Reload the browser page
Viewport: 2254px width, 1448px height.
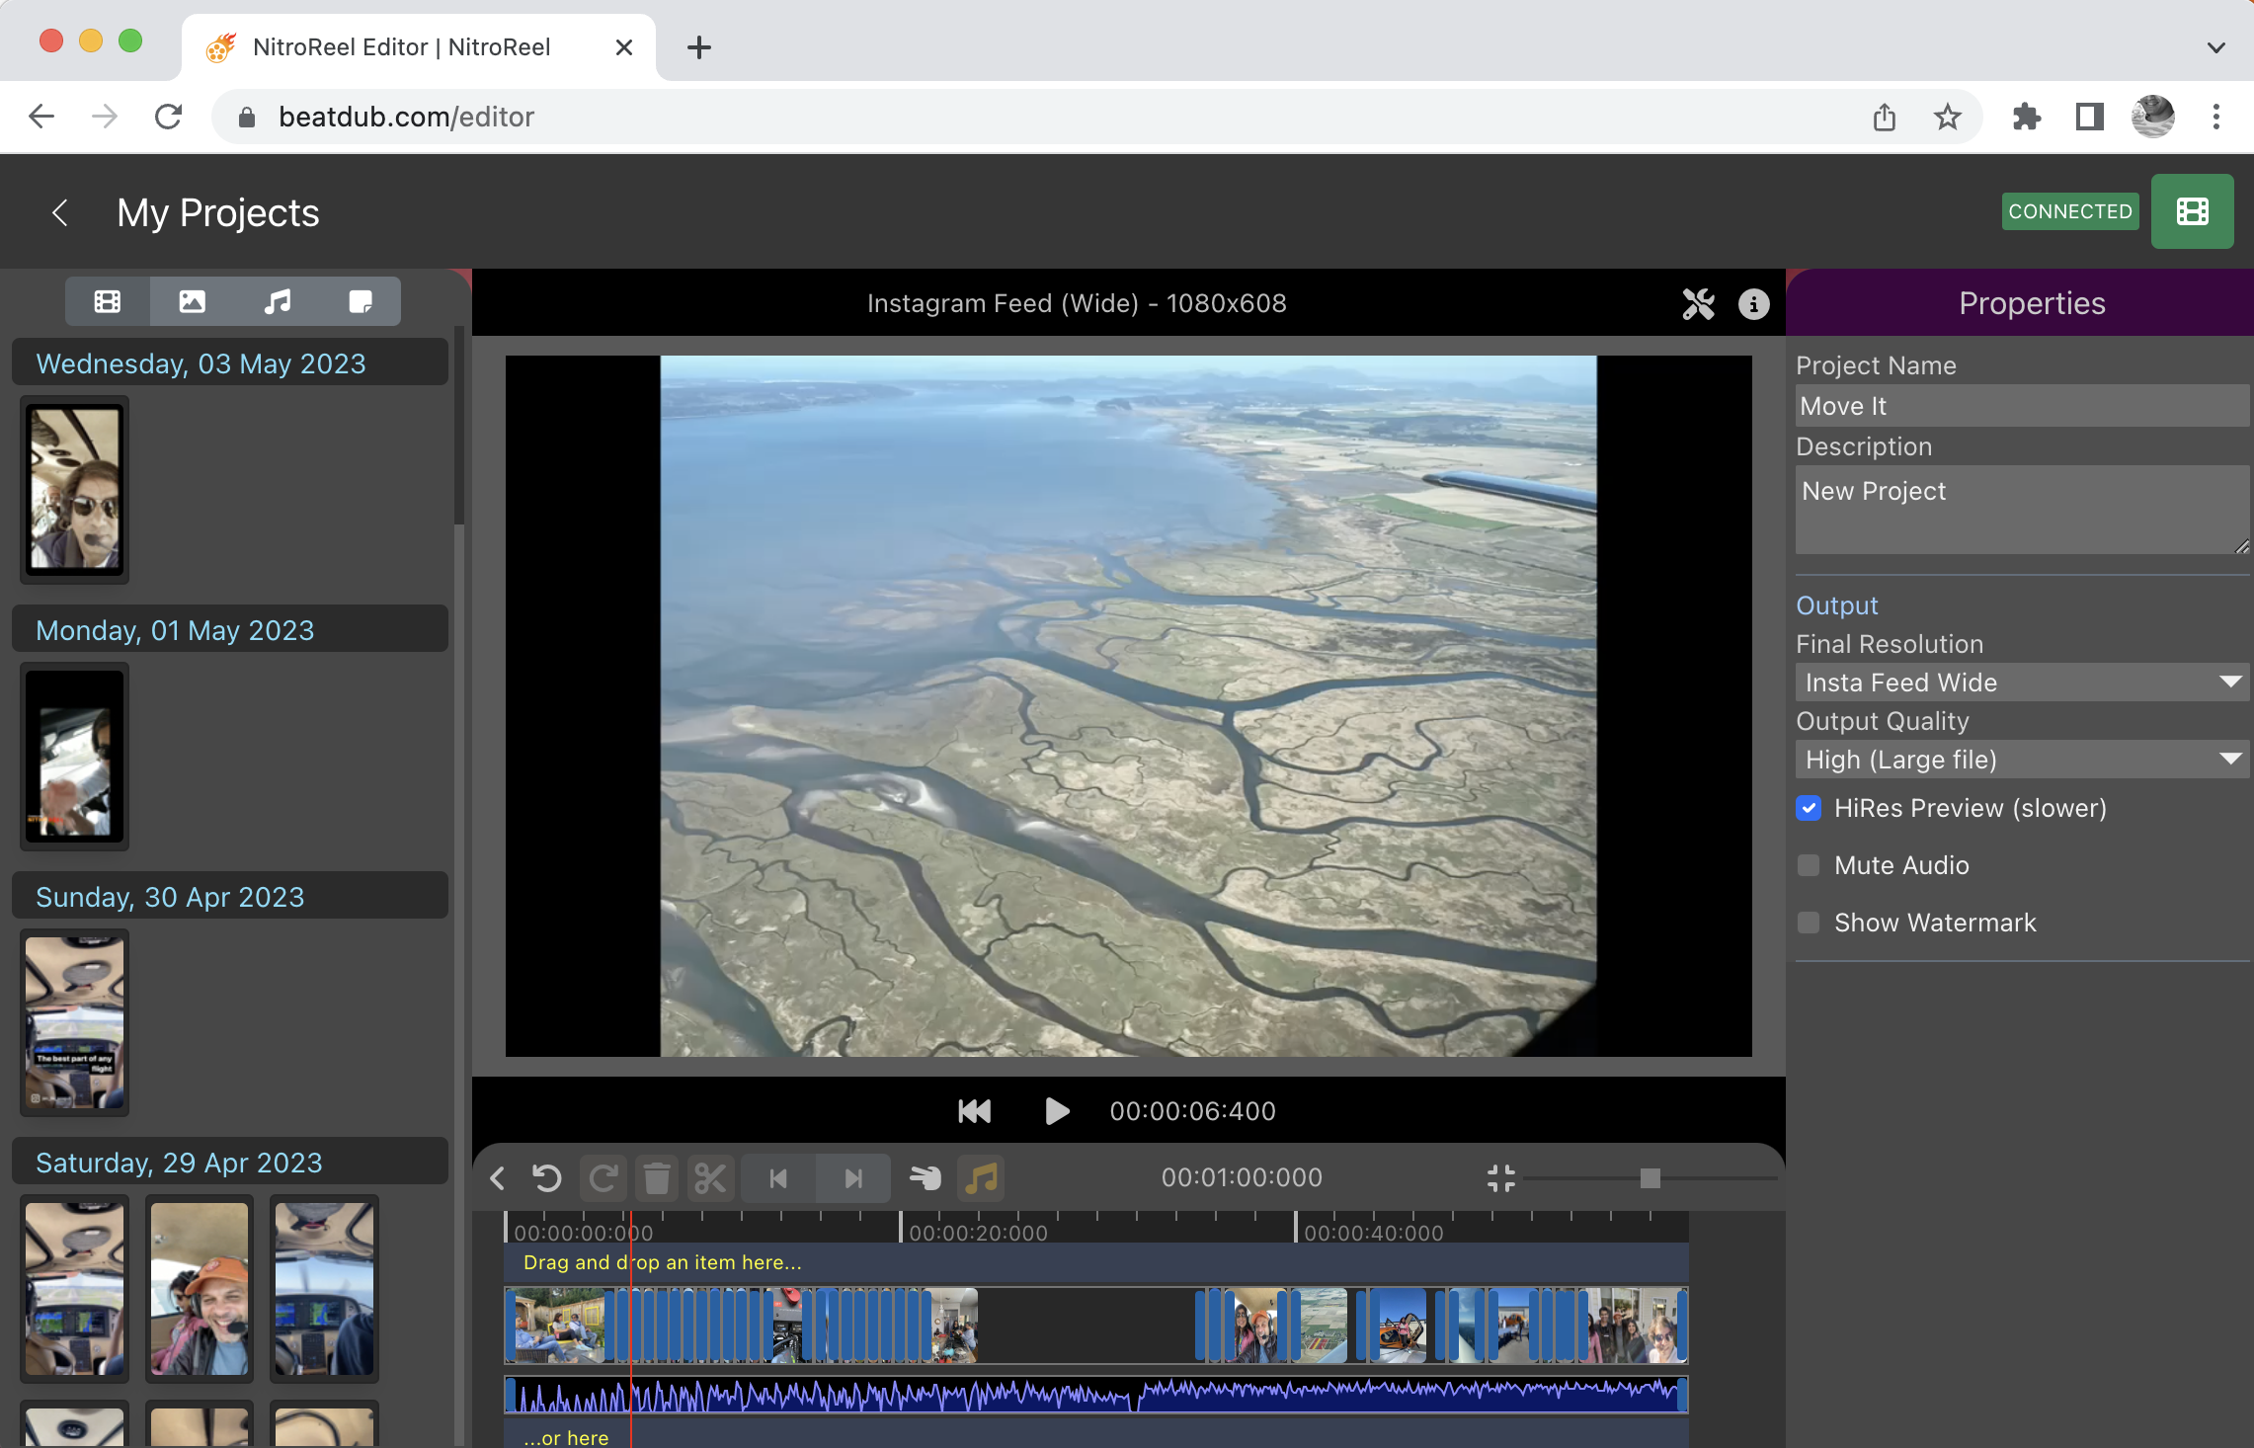[169, 117]
